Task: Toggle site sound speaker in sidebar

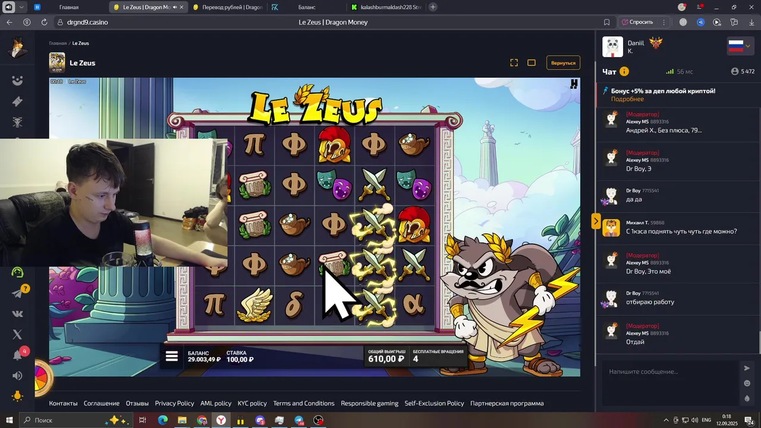Action: coord(17,376)
